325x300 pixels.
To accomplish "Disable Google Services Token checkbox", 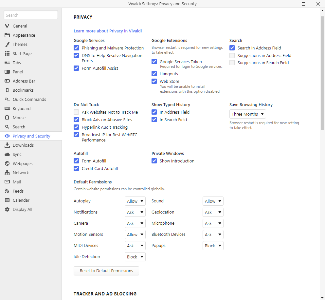I will 154,62.
